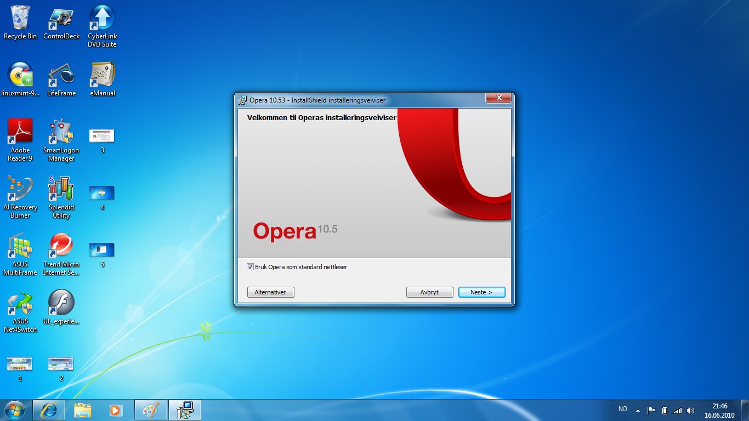
Task: Select the ASUS MultiFrame shortcut
Action: 20,254
